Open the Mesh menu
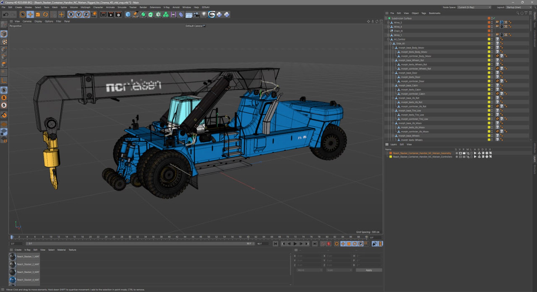This screenshot has width=537, height=292. [55, 7]
